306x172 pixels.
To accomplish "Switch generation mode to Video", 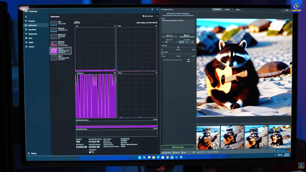I will (186, 36).
